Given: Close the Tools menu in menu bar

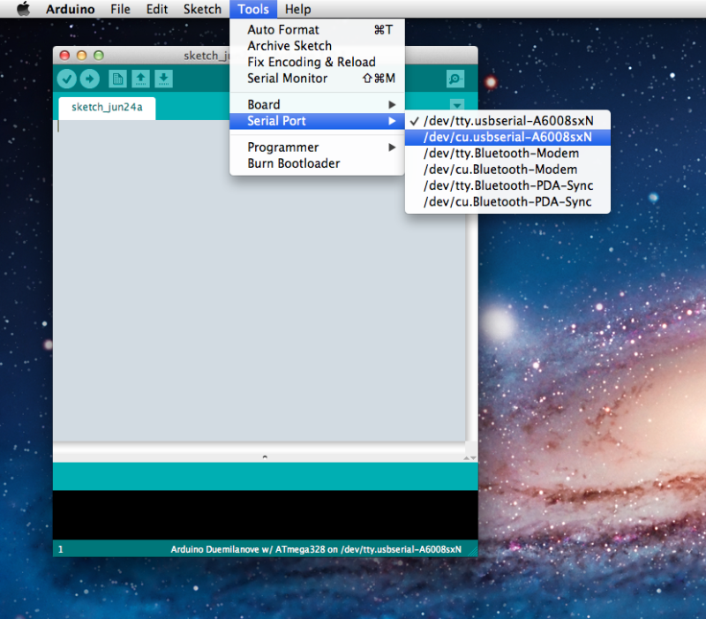Looking at the screenshot, I should pos(253,9).
